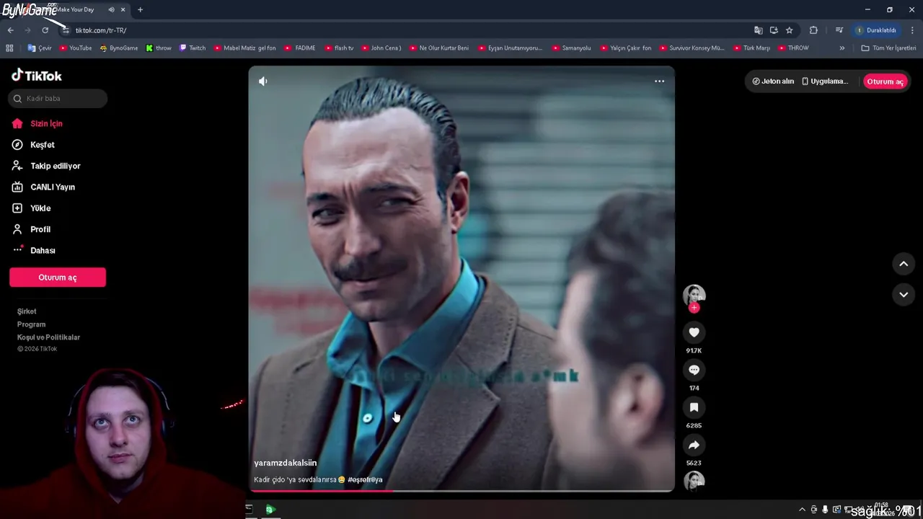Click the microphone icon in system tray
923x519 pixels.
[x=825, y=510]
